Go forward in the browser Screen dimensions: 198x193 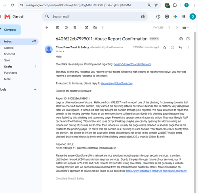tap(4, 5)
